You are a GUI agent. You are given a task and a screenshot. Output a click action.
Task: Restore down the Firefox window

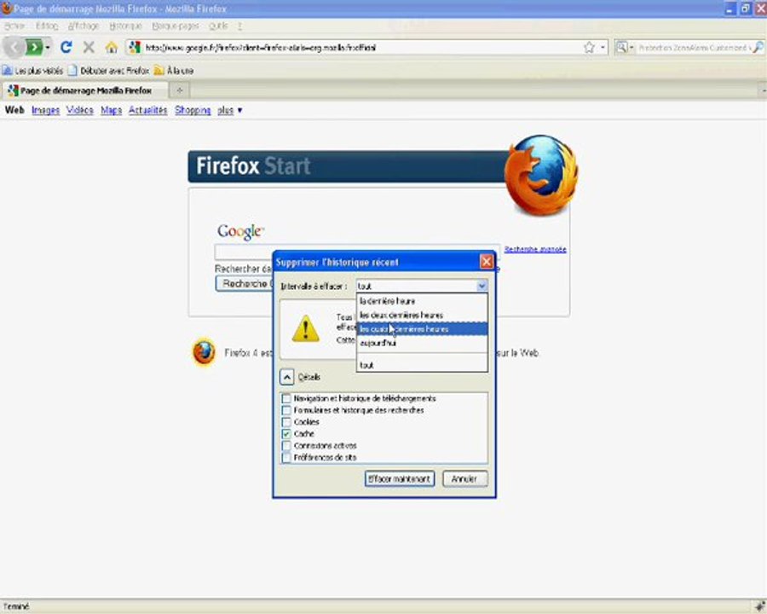coord(745,9)
